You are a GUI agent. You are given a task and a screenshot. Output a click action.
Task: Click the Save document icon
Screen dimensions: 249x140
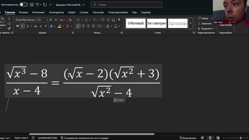point(32,5)
